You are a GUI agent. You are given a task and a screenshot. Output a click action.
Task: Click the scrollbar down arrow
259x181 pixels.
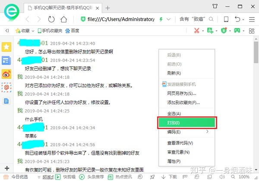point(256,170)
